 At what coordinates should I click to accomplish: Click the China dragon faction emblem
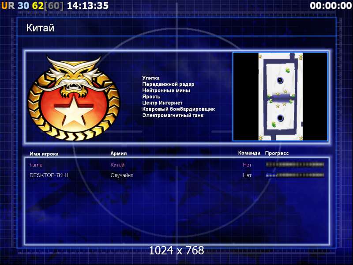pyautogui.click(x=74, y=98)
